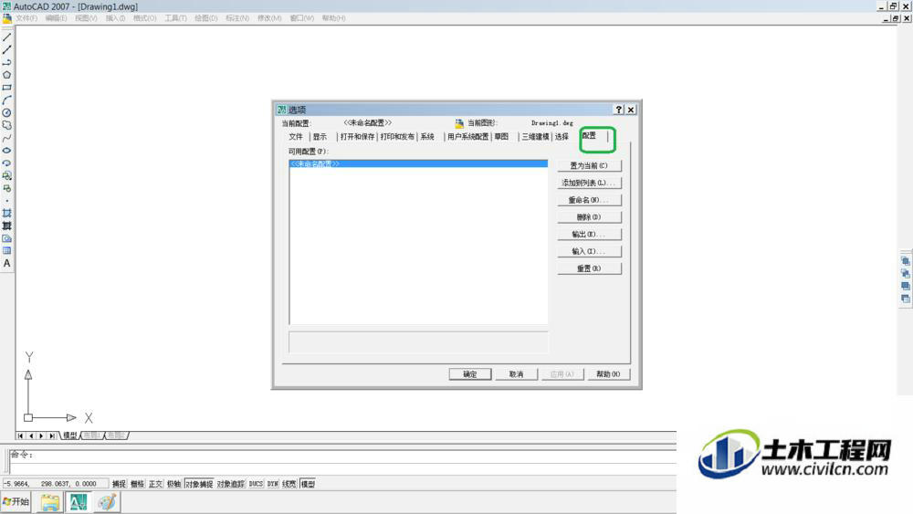This screenshot has width=913, height=514.
Task: Select the Polygon tool
Action: point(7,75)
